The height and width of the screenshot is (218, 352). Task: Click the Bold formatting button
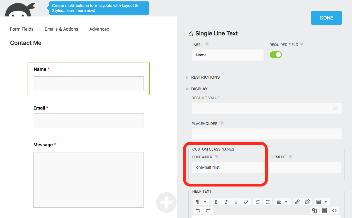pyautogui.click(x=216, y=202)
